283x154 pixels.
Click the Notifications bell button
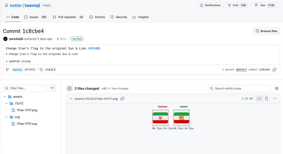[210, 6]
